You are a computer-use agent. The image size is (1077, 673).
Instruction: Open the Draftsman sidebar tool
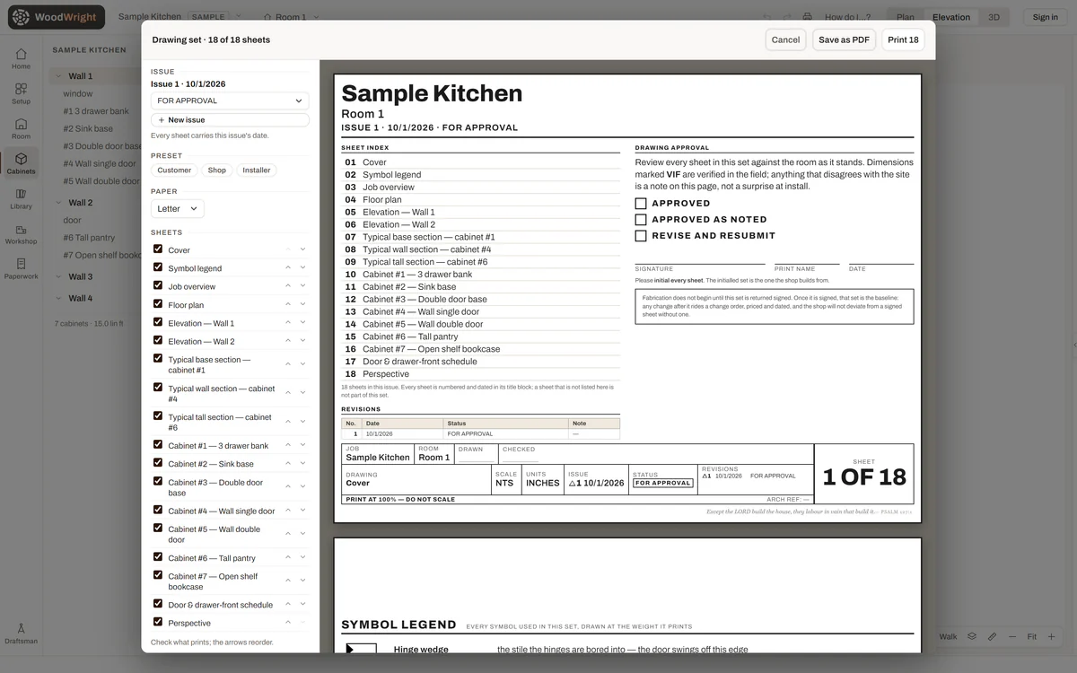coord(21,634)
